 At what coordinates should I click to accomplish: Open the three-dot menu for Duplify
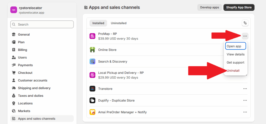(x=245, y=100)
